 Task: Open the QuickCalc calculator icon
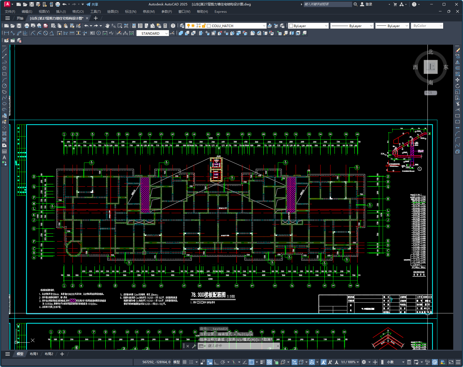(x=165, y=26)
